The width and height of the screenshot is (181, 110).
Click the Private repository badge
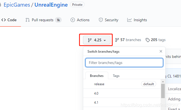77,5
